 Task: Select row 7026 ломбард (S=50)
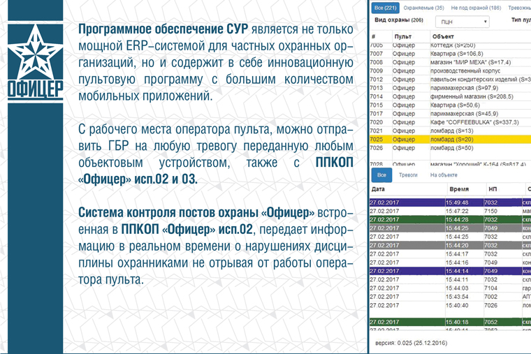[450, 148]
